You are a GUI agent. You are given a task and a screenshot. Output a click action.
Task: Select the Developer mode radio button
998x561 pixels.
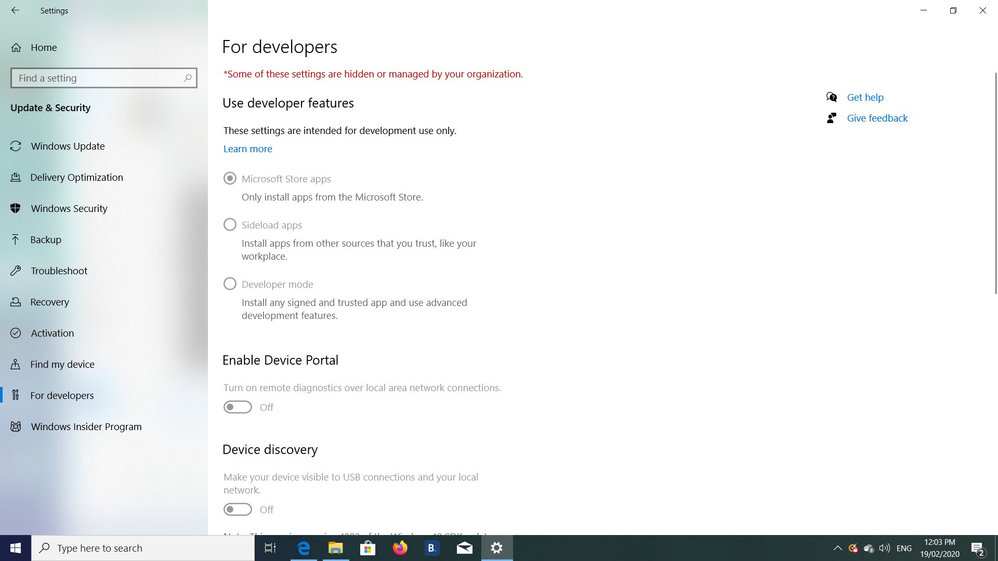click(230, 284)
